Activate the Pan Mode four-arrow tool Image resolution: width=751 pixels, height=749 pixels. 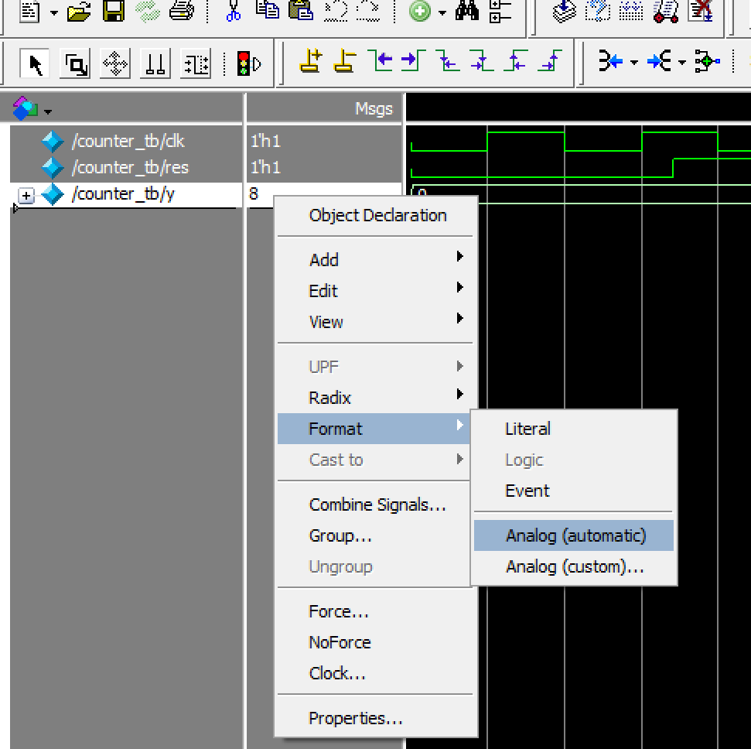115,63
